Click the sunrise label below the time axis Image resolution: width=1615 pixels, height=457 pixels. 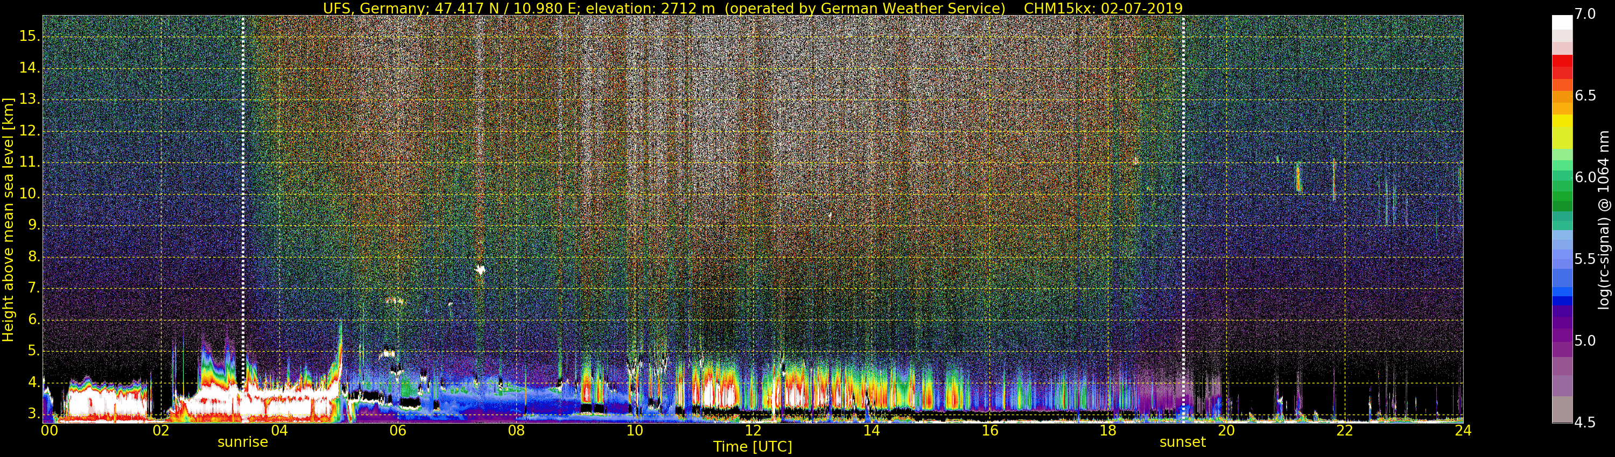(x=243, y=442)
